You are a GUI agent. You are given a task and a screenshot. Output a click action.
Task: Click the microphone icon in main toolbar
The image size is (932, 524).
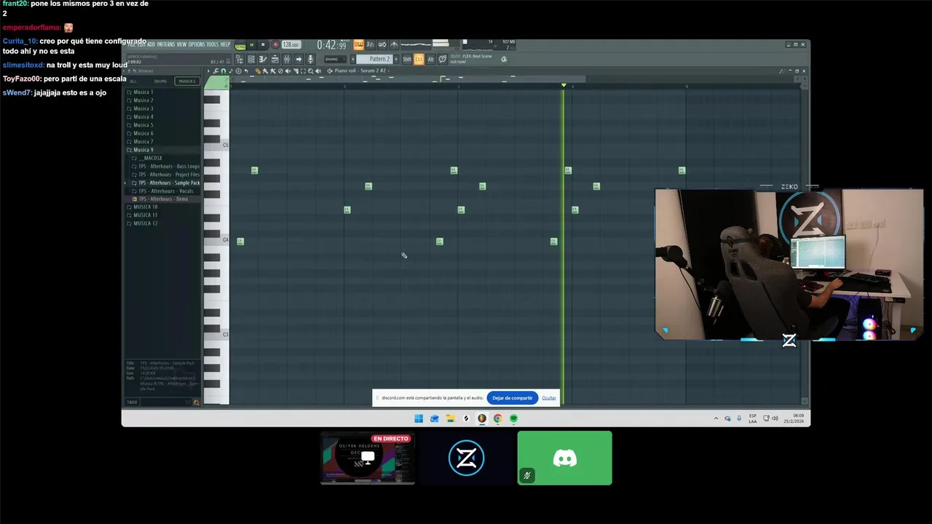click(310, 59)
